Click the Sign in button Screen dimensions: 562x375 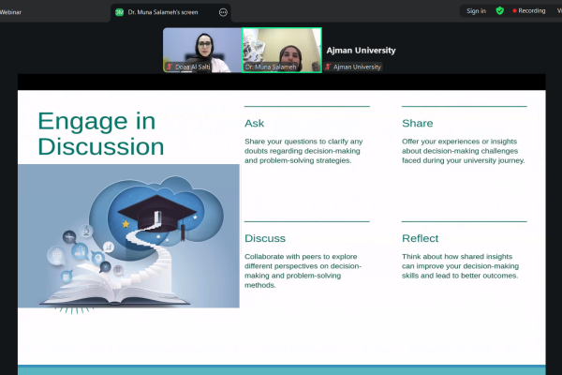[476, 10]
